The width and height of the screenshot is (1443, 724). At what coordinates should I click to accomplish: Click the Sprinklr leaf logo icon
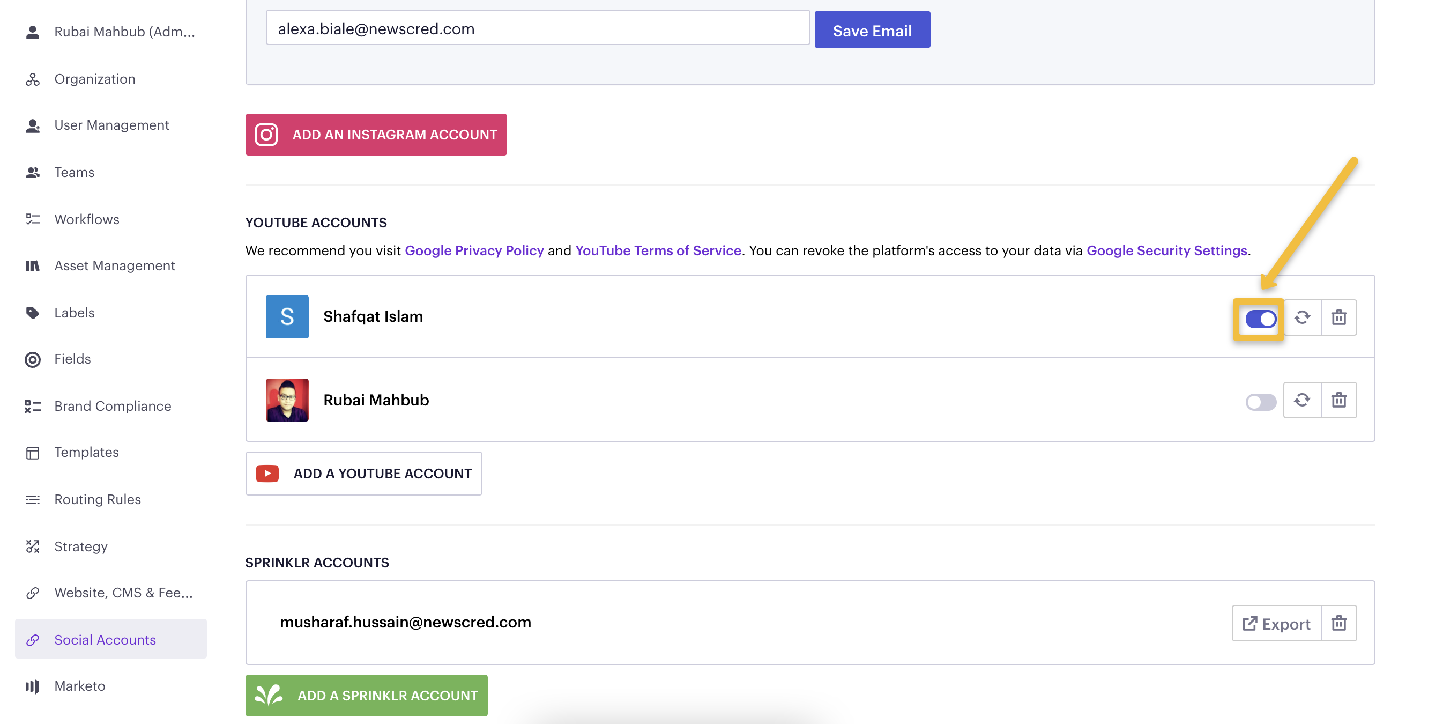pos(269,696)
